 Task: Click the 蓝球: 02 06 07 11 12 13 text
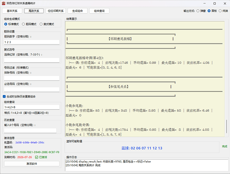coord(142,148)
